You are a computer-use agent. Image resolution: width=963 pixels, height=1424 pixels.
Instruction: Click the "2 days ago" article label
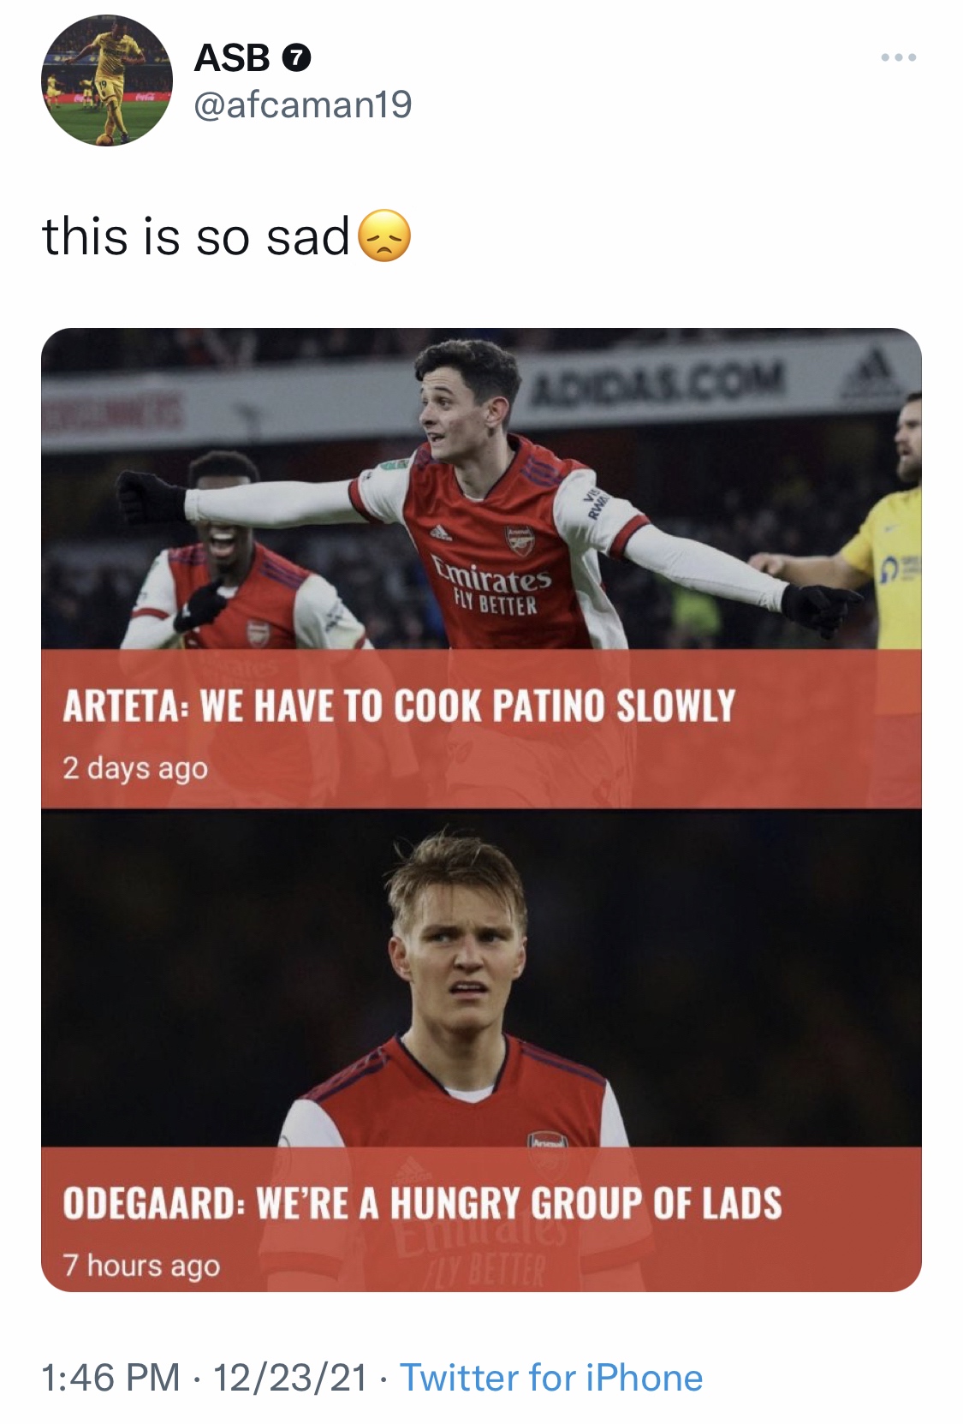134,767
